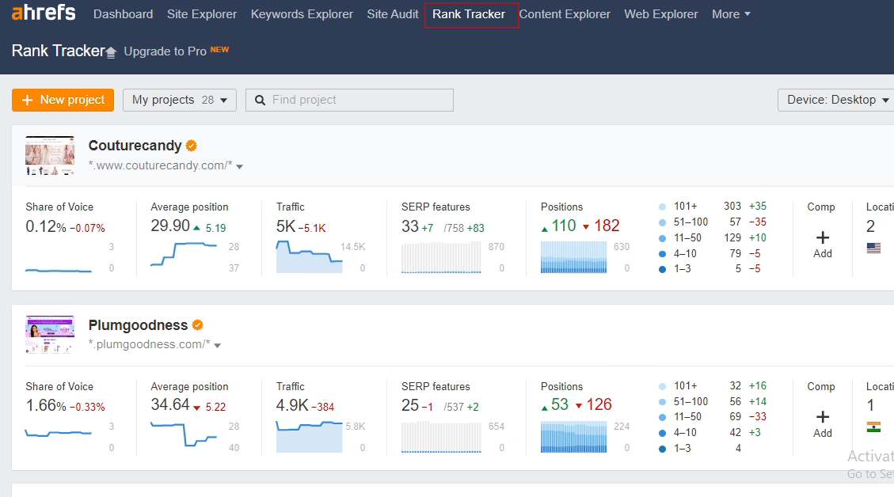Select the Rank Tracker tab

pos(469,14)
